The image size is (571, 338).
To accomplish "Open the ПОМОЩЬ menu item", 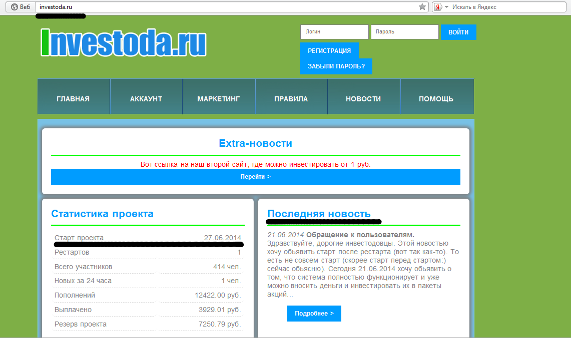I will point(436,97).
